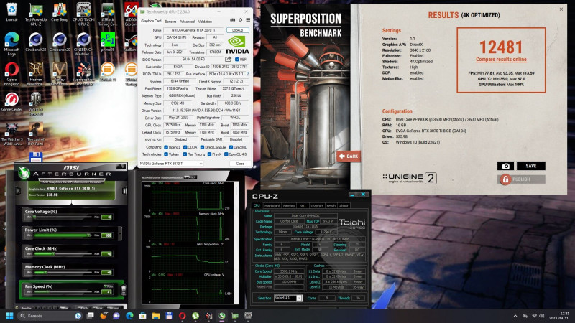Adjust the Core Clock slider in Afterburner
Image resolution: width=575 pixels, height=323 pixels.
pyautogui.click(x=63, y=254)
